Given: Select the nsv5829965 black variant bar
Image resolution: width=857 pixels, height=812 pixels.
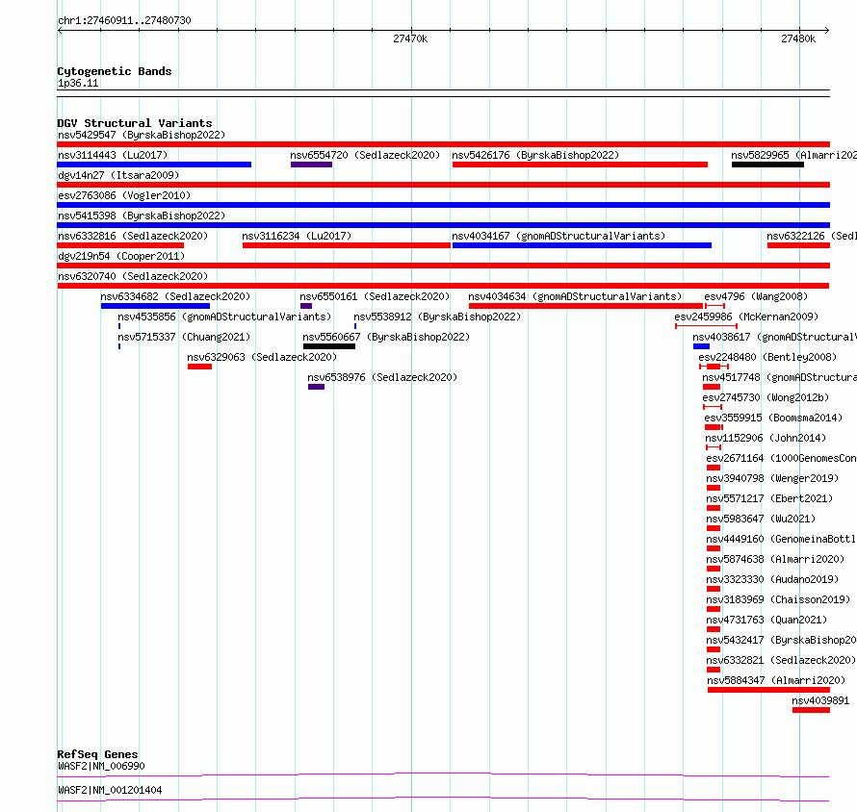Looking at the screenshot, I should [x=767, y=165].
